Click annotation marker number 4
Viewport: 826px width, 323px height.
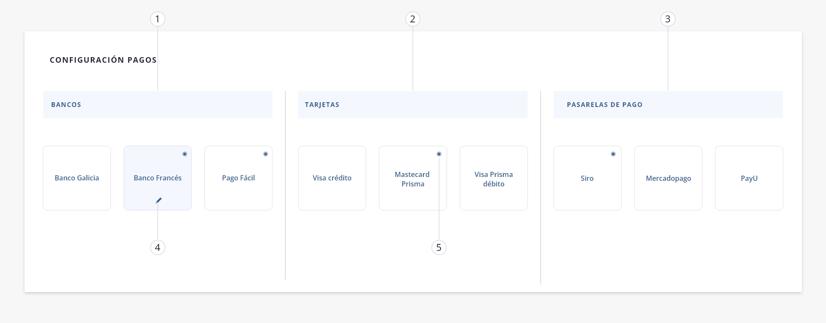pos(157,247)
